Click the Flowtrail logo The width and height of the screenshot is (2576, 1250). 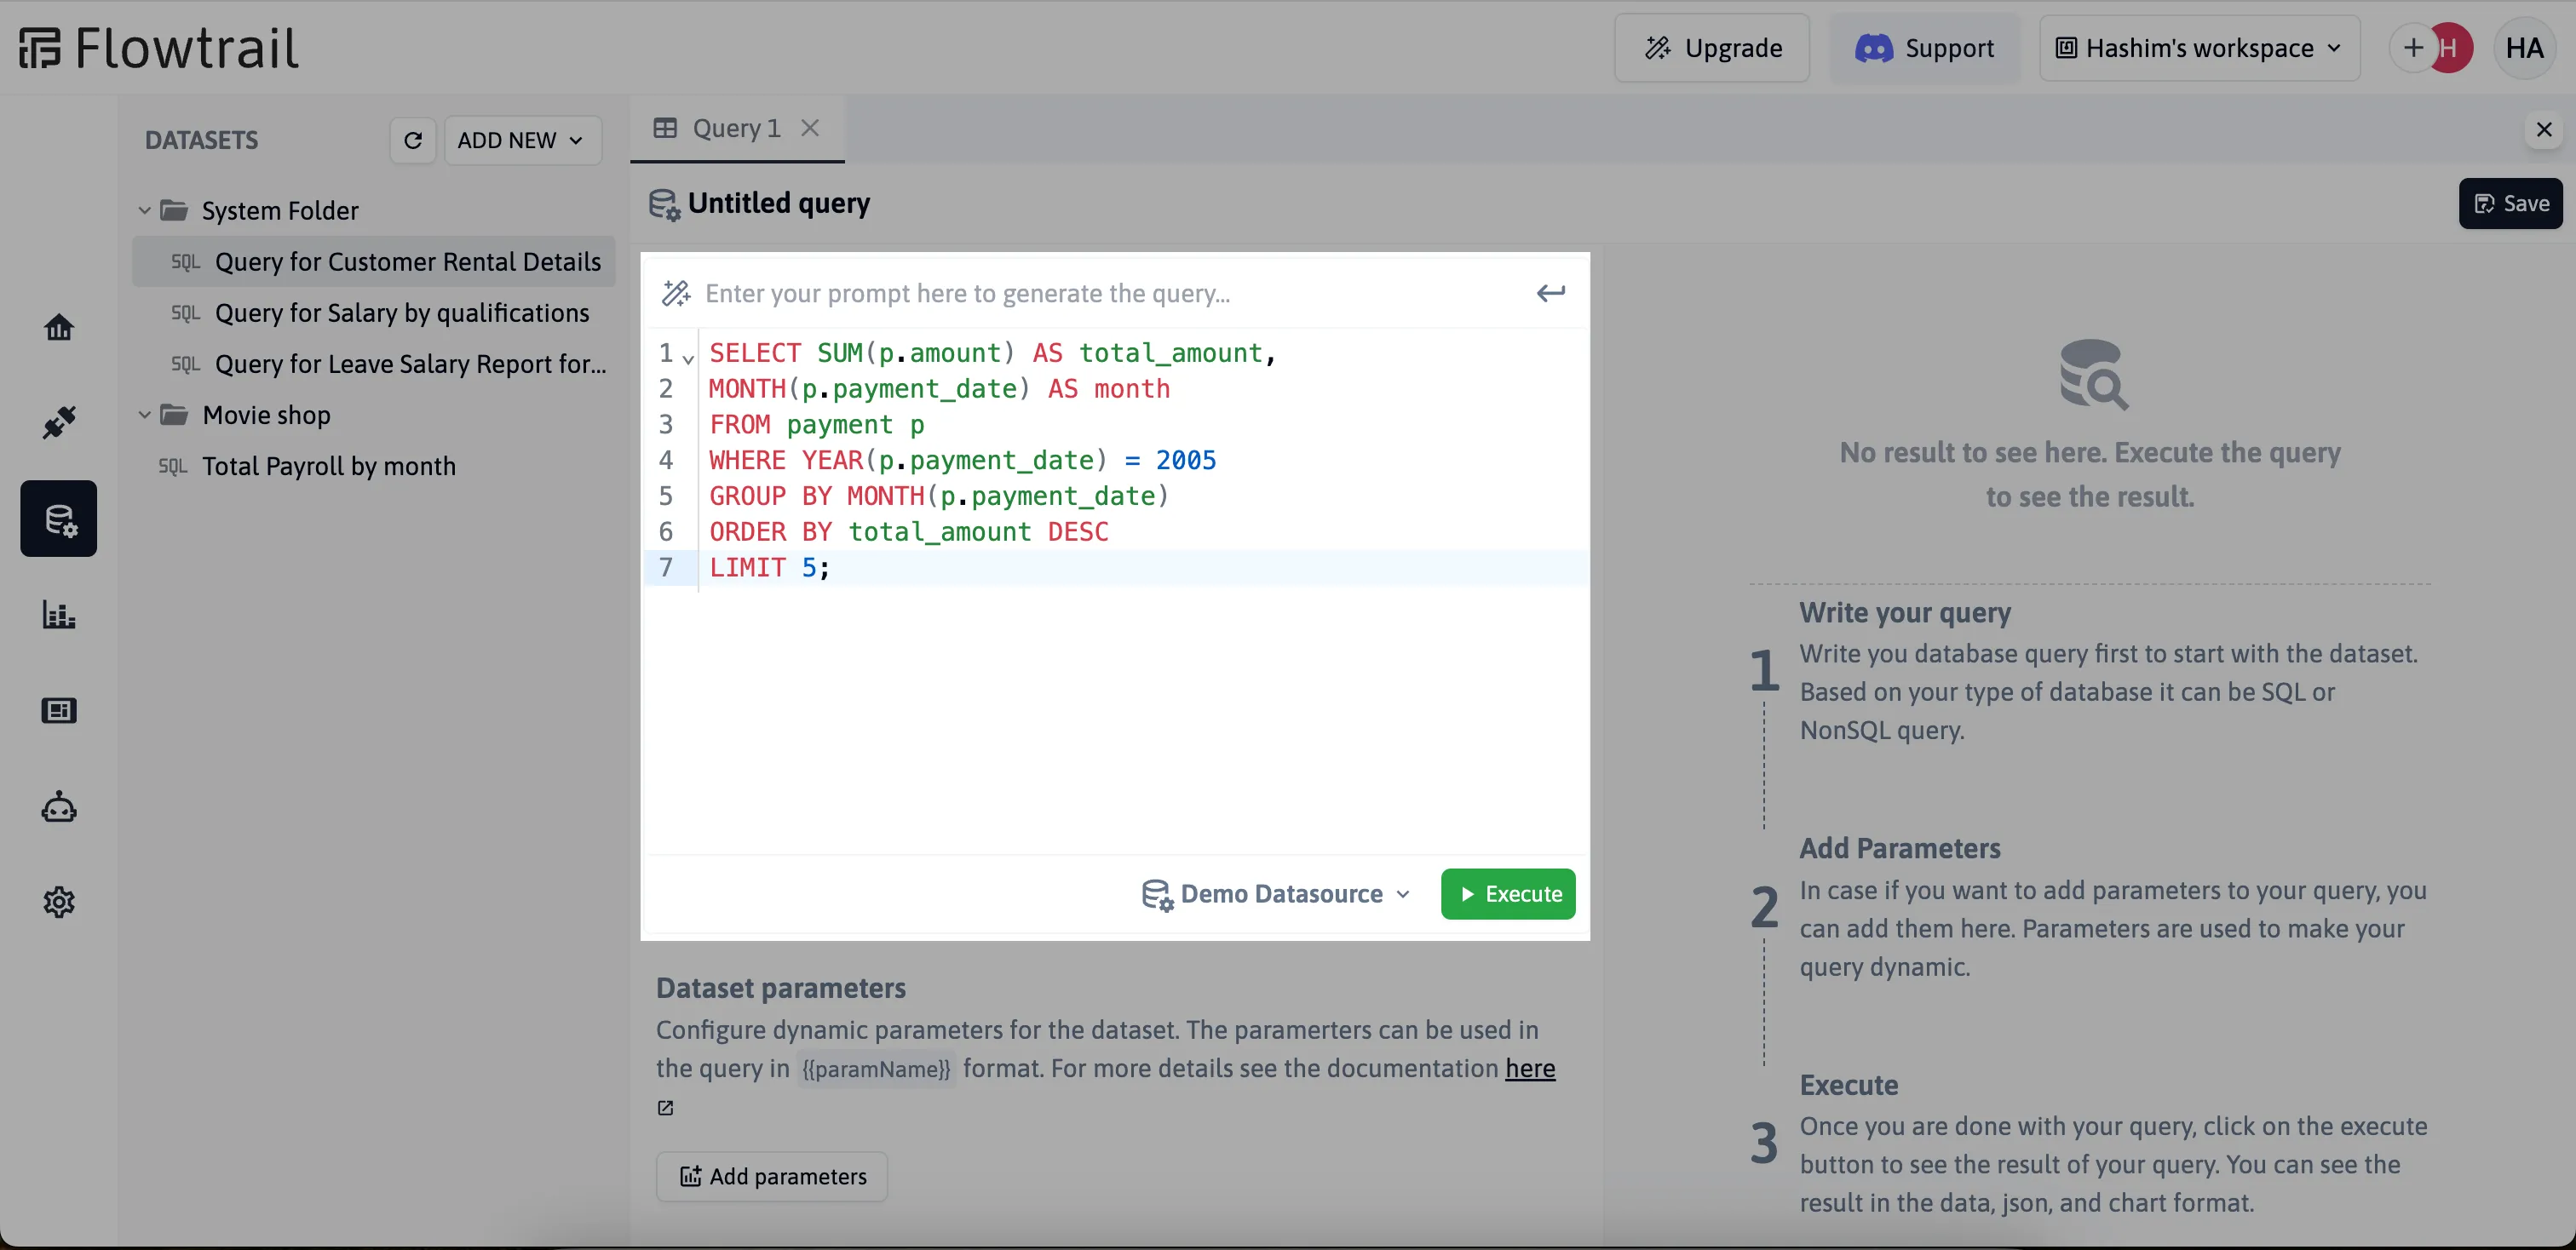[x=159, y=48]
